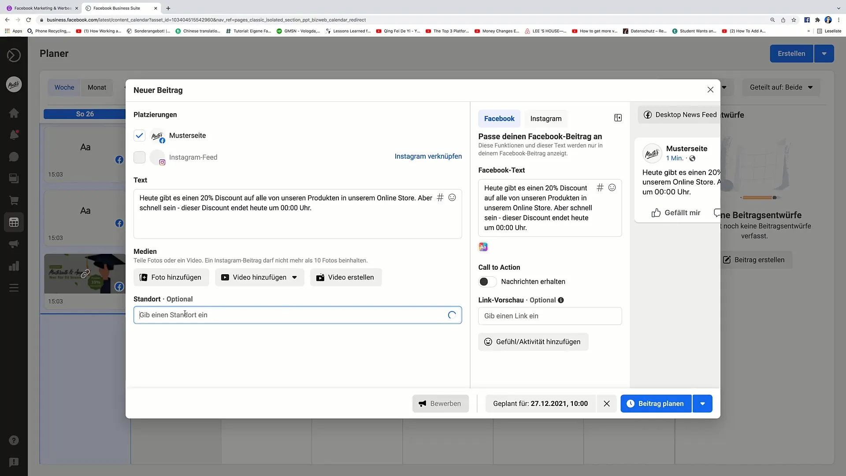
Task: Click the hashtag icon in text field
Action: pyautogui.click(x=440, y=197)
